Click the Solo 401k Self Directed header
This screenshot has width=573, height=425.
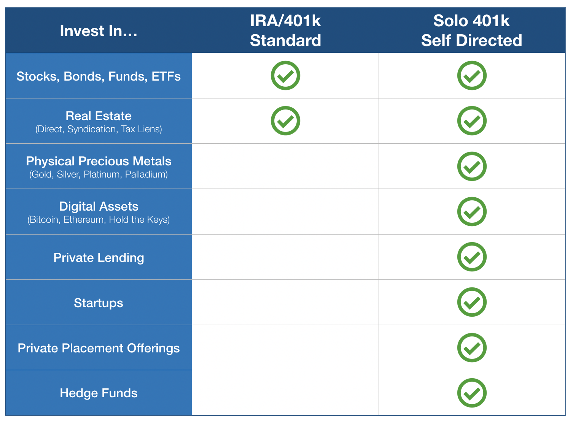tap(472, 31)
